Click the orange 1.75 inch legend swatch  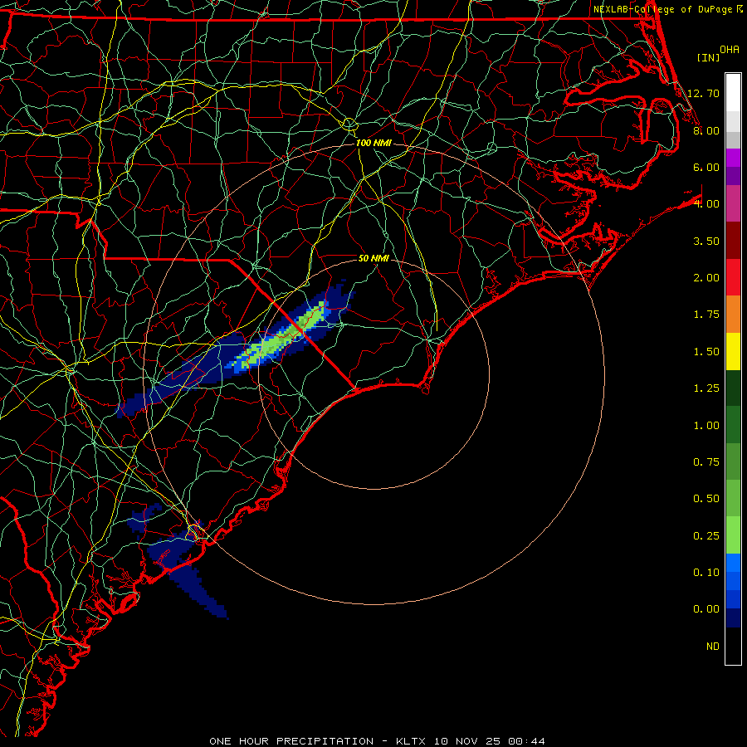point(733,314)
